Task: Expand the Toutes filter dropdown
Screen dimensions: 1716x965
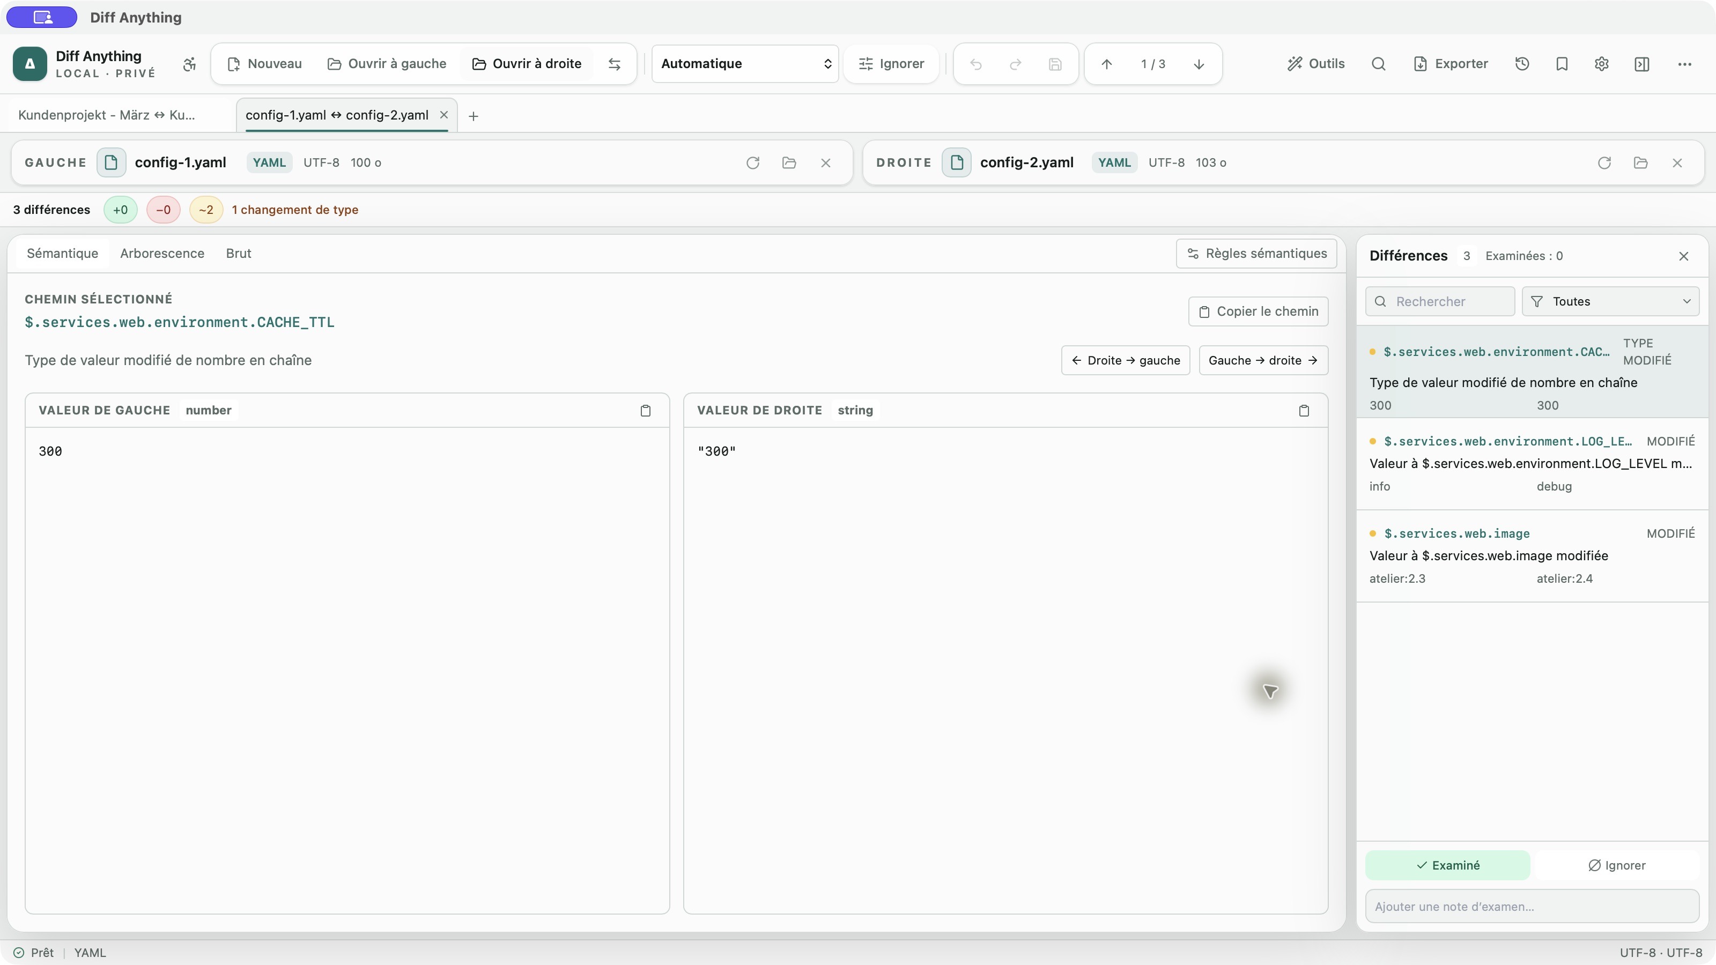Action: tap(1610, 302)
